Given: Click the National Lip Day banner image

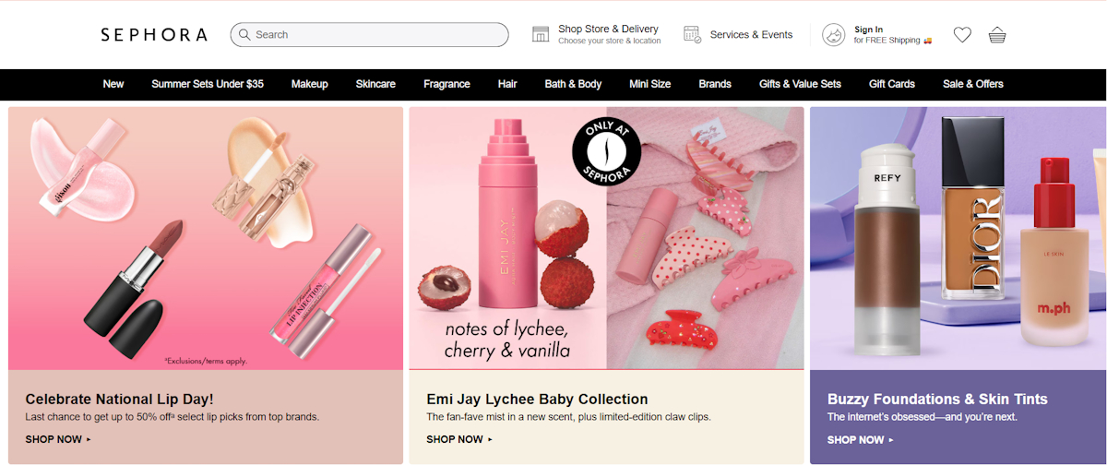Looking at the screenshot, I should 206,238.
